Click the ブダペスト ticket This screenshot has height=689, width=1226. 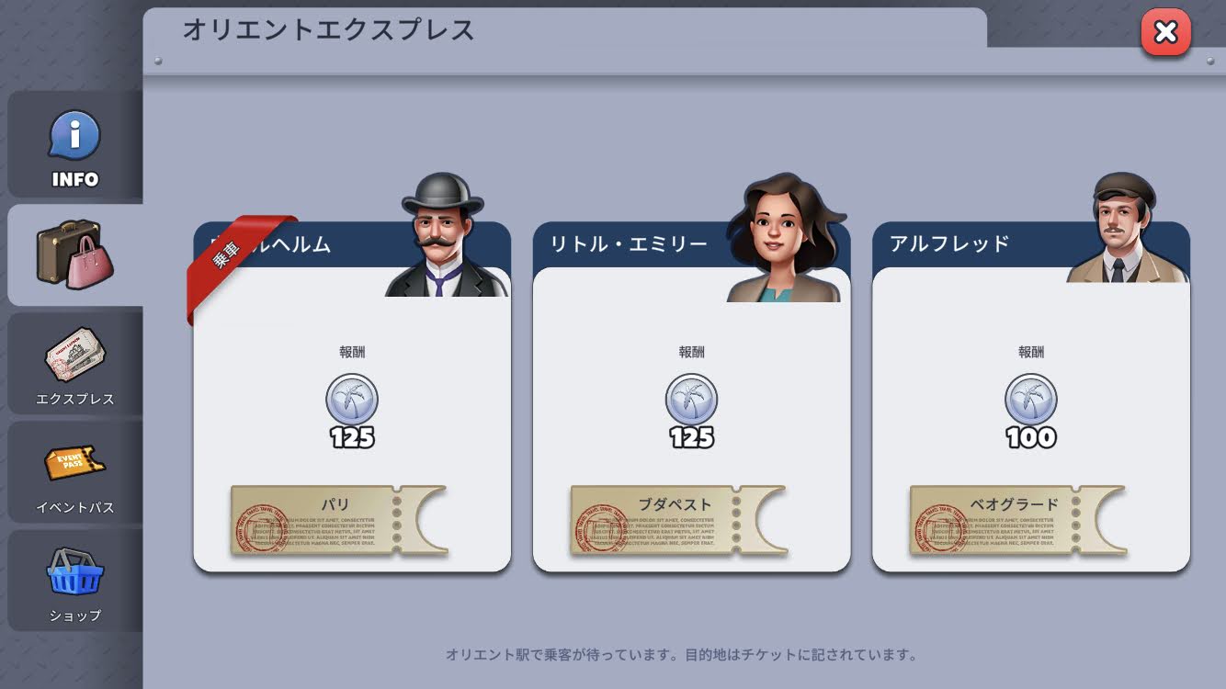click(678, 521)
